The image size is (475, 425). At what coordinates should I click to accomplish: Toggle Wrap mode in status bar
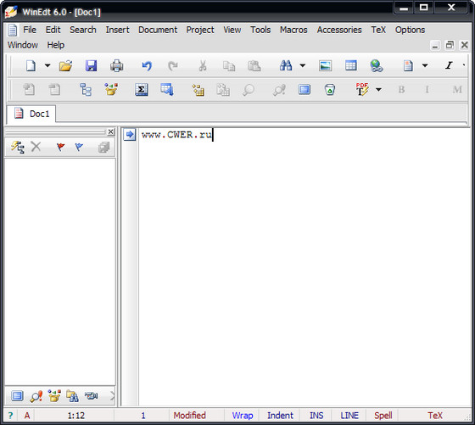243,416
